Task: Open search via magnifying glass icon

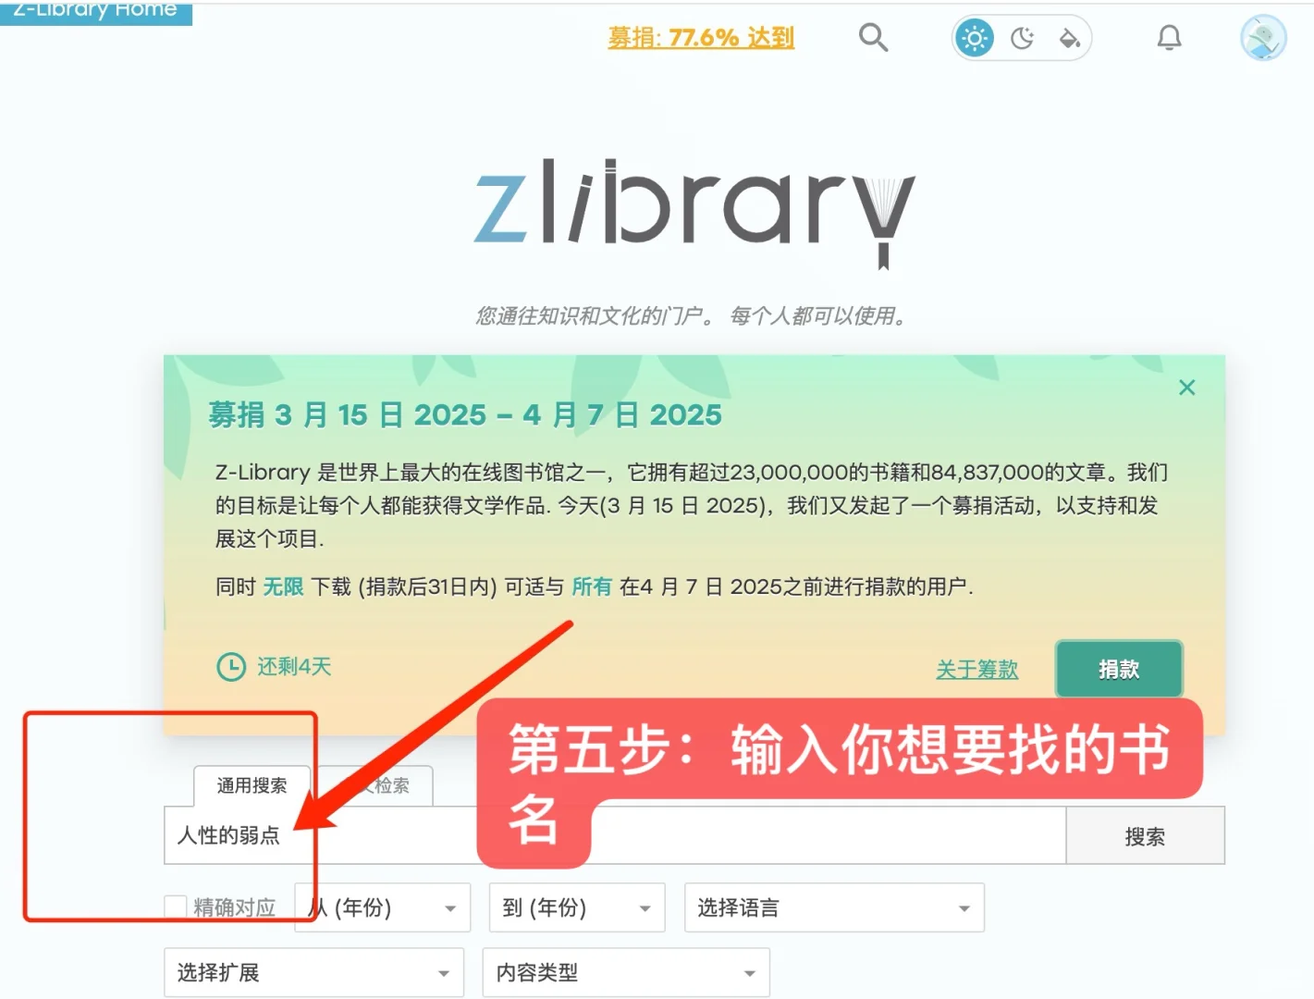Action: pos(873,38)
